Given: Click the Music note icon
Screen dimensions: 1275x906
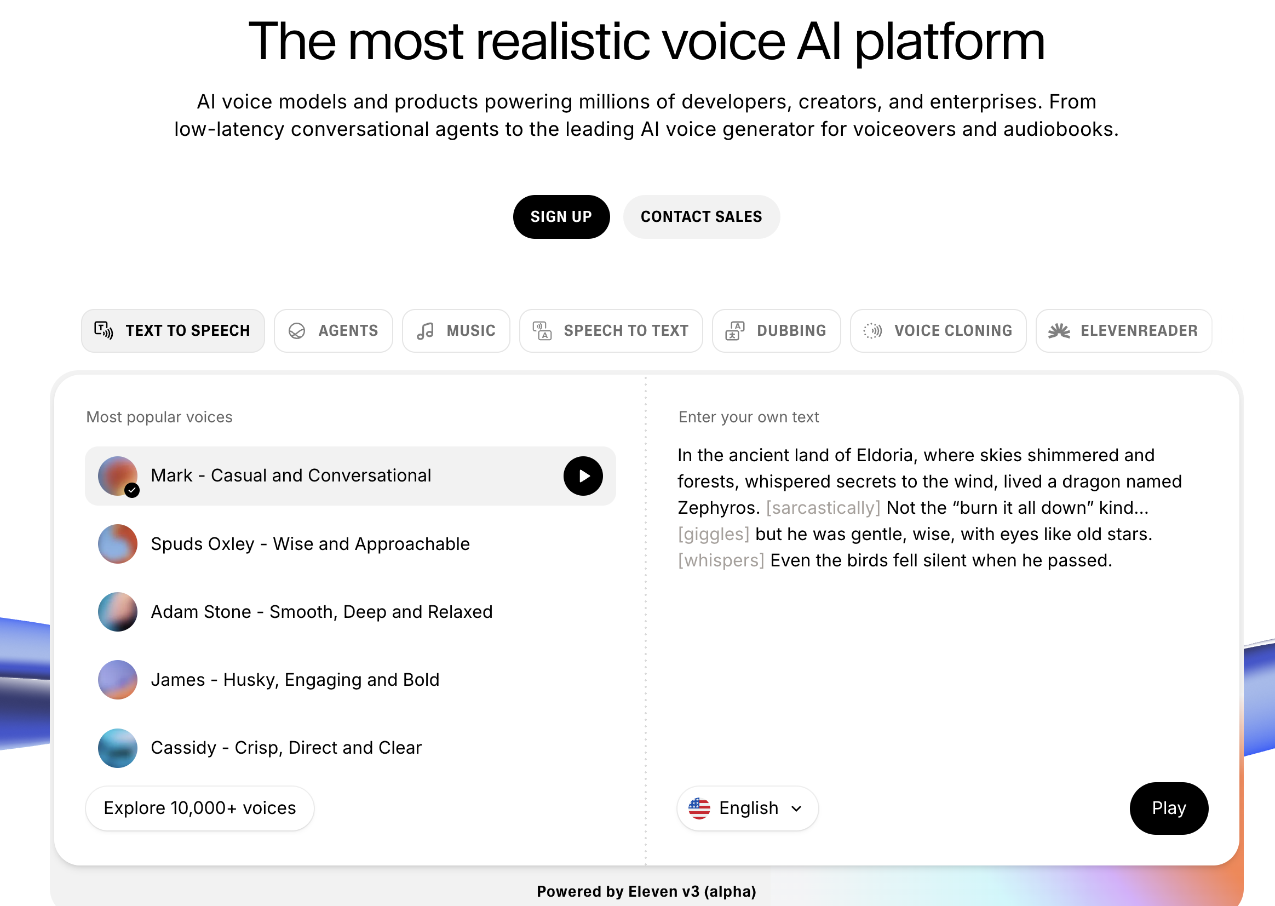Looking at the screenshot, I should coord(425,331).
